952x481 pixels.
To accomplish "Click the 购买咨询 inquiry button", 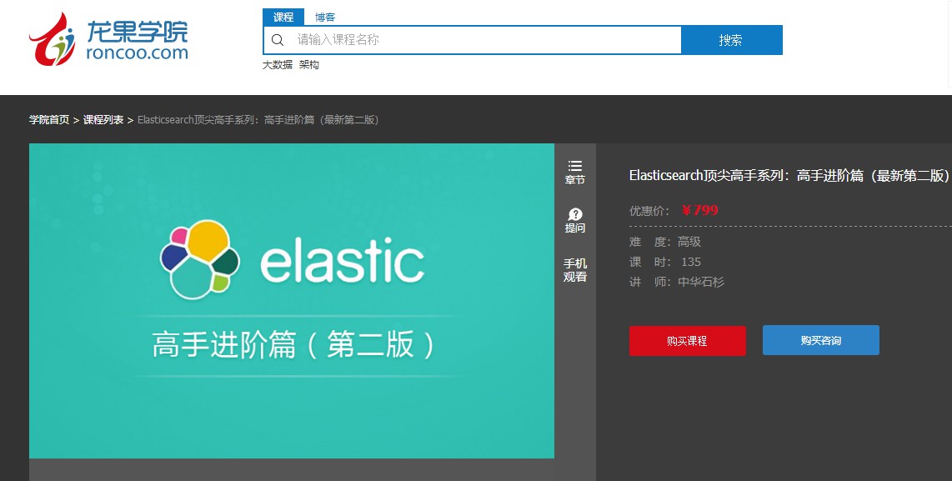I will (x=821, y=340).
